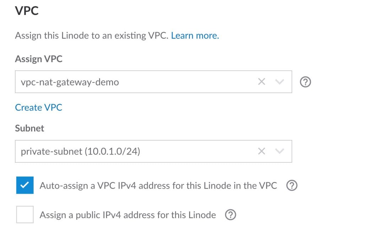Expand the Assign VPC dropdown chevron
Screen dimensions: 378x232
point(280,82)
